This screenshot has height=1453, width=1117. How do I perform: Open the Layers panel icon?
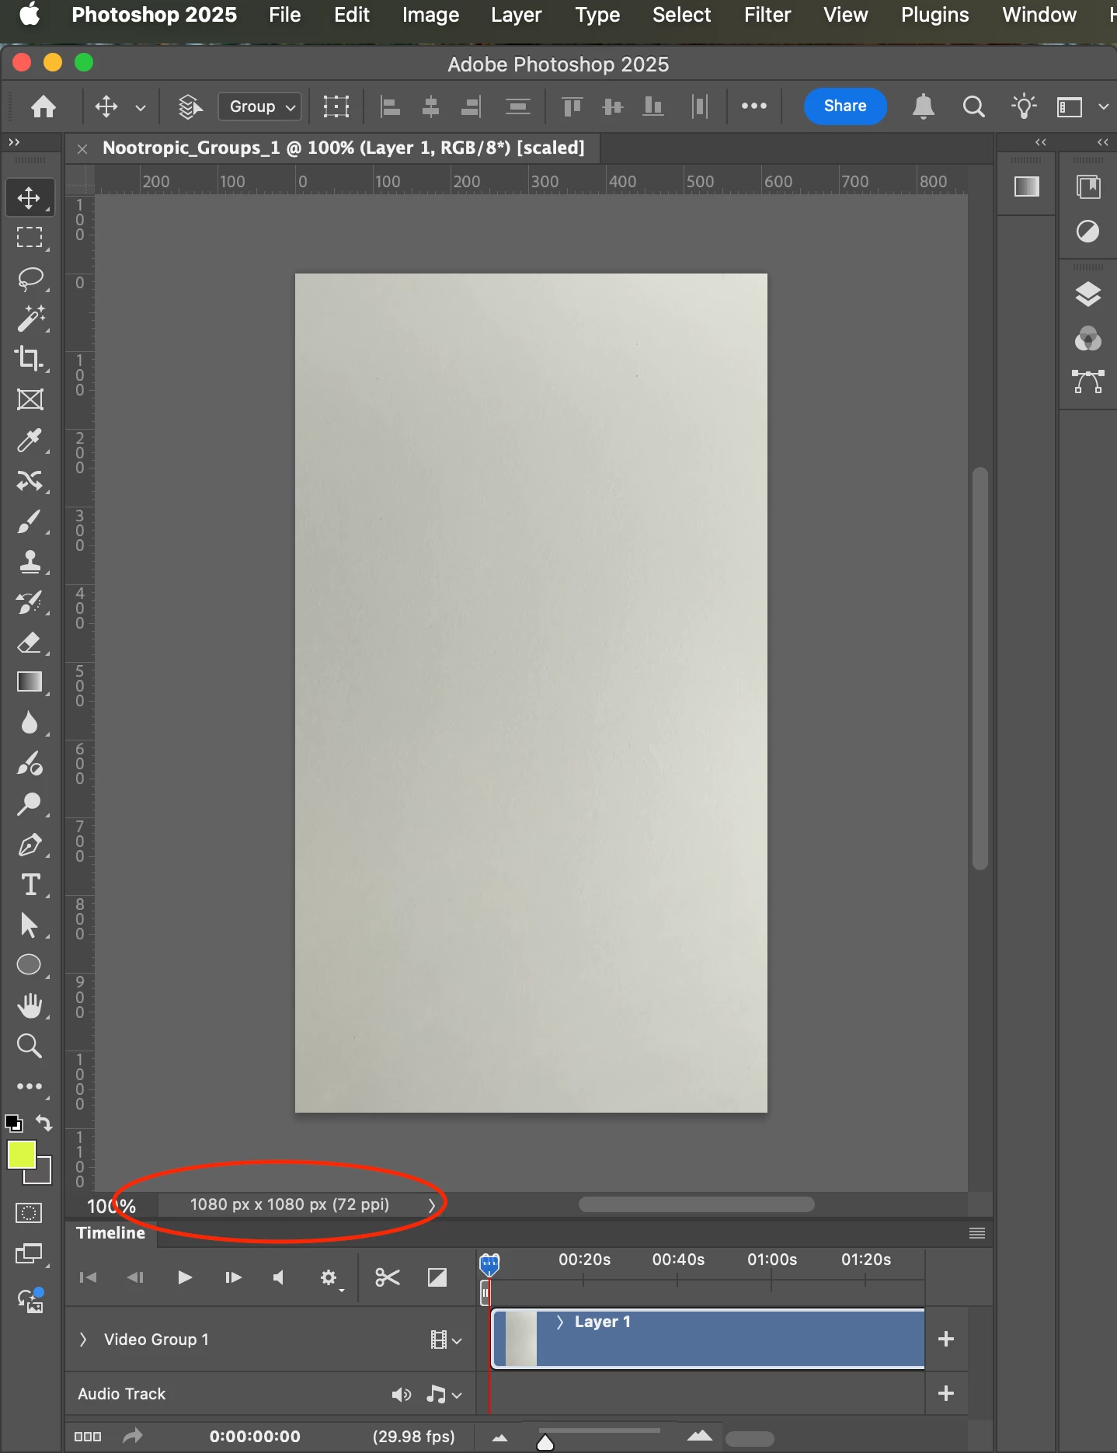point(1088,294)
